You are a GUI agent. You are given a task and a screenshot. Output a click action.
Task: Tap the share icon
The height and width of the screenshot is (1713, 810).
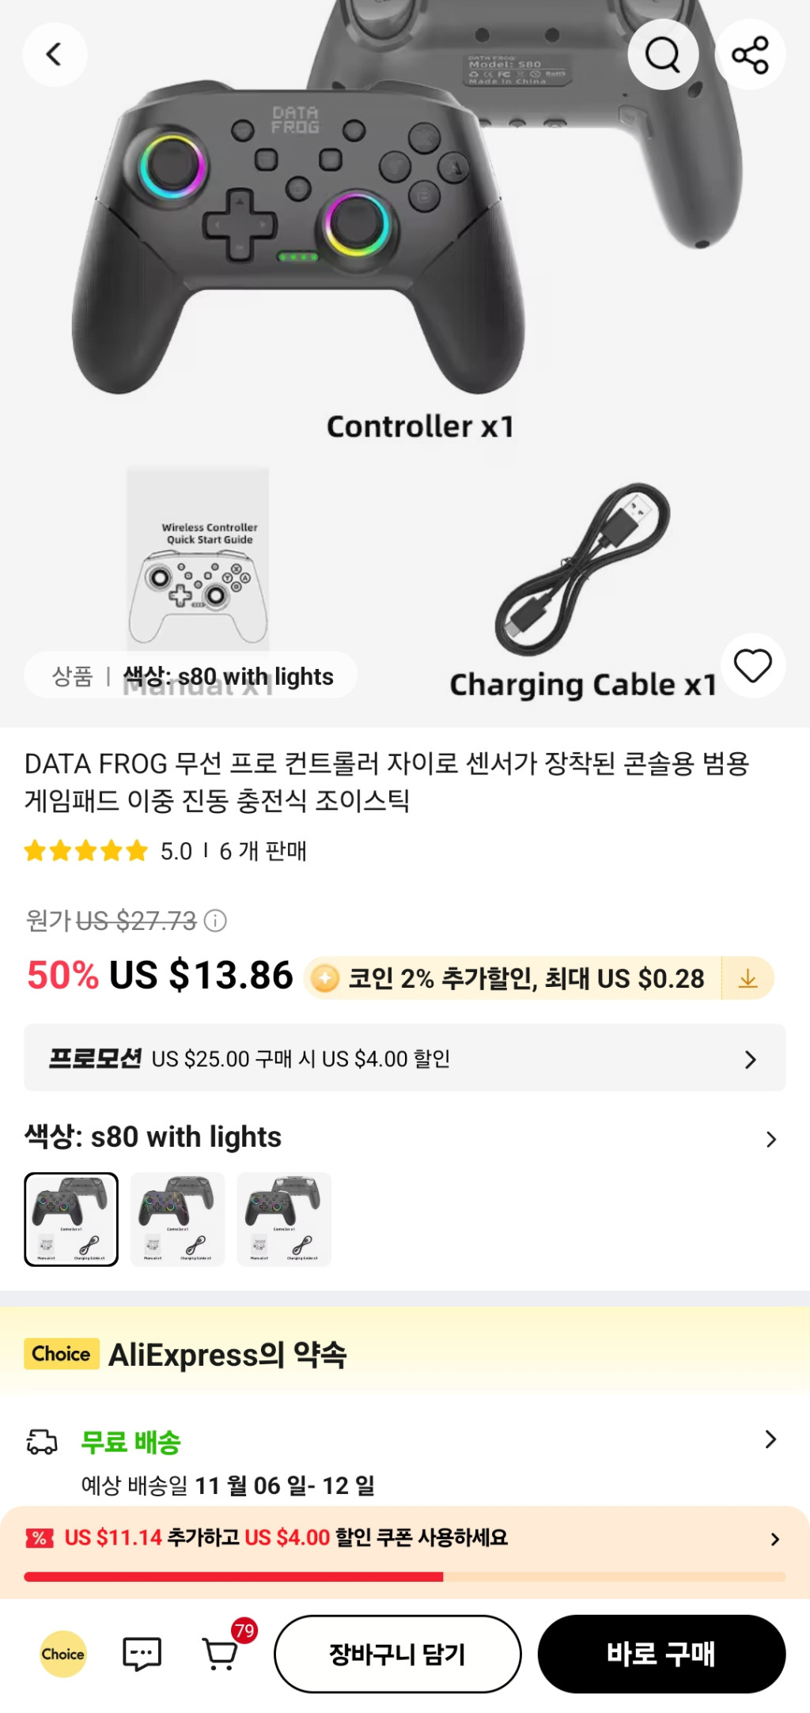(750, 55)
